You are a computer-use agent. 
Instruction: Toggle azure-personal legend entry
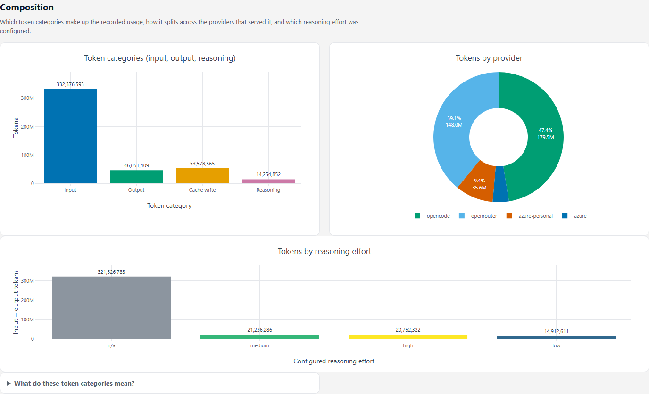tap(529, 216)
